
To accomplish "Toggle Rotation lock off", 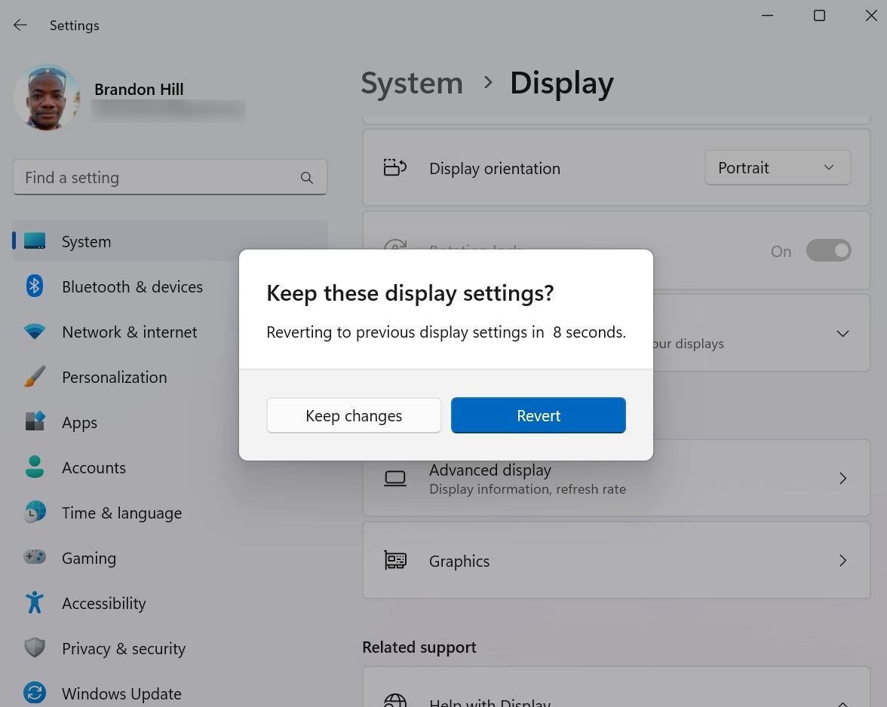I will (829, 250).
